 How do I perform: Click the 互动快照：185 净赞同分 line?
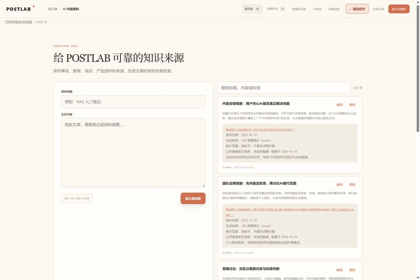pos(248,226)
